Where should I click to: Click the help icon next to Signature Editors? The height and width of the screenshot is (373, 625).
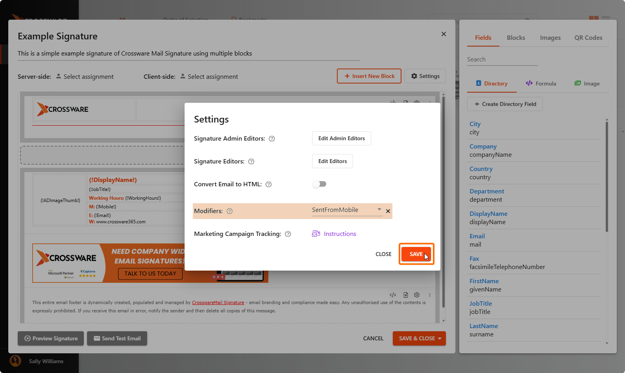click(x=251, y=161)
